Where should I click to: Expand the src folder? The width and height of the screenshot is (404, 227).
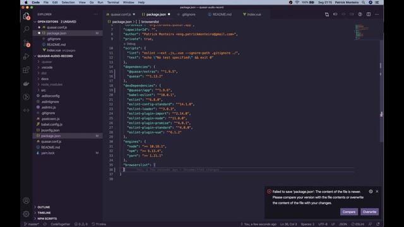pos(43,90)
